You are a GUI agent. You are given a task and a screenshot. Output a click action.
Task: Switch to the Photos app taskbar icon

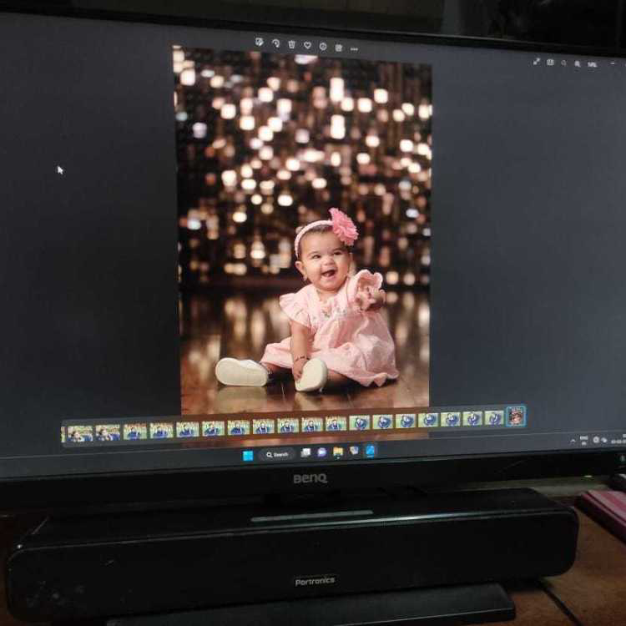pos(369,450)
